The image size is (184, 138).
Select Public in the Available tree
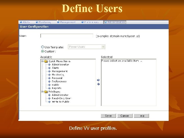tap(55, 85)
